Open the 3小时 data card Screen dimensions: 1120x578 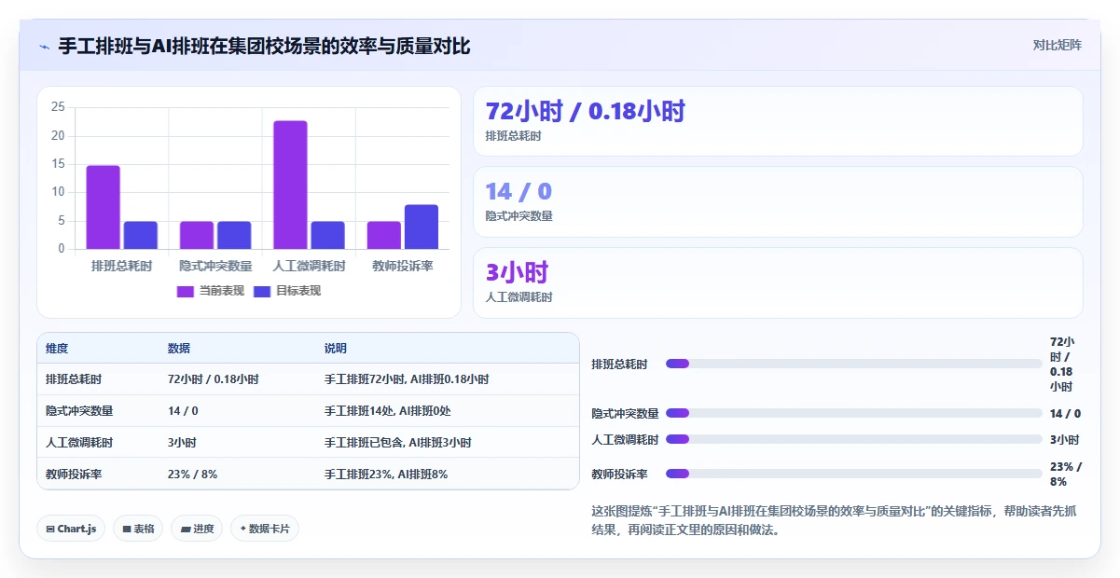tap(778, 282)
